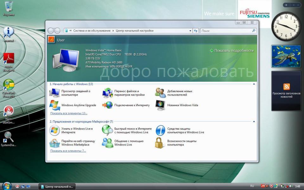Switch to Центр начальной настройки taskbar button
Viewport: 304px width, 190px height.
(x=57, y=187)
